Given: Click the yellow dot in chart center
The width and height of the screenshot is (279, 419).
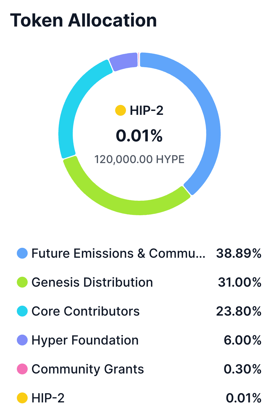Looking at the screenshot, I should 121,111.
